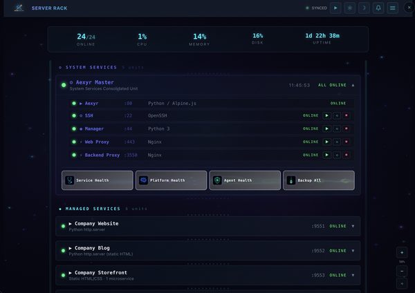This screenshot has width=415, height=293.
Task: Zoom out with the minus button
Action: coord(402,272)
